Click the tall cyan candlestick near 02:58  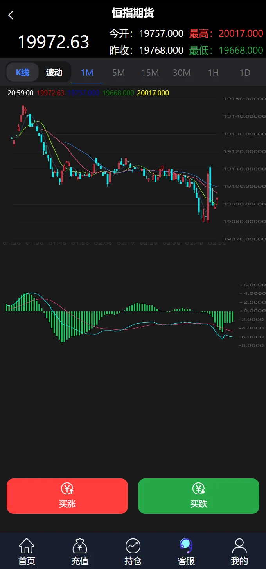click(x=210, y=184)
